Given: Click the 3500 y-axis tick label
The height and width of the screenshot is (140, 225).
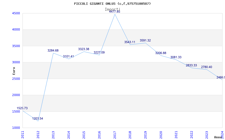Looking at the screenshot, I should pos(16,46).
